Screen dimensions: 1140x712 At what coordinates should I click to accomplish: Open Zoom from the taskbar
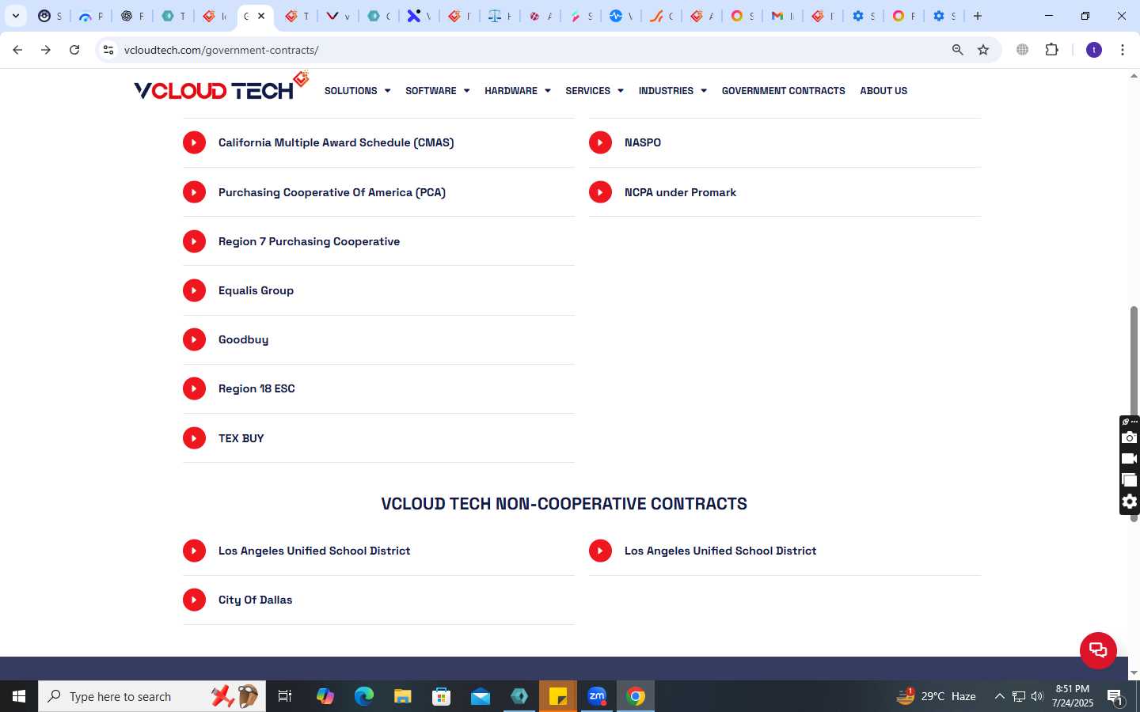point(597,696)
